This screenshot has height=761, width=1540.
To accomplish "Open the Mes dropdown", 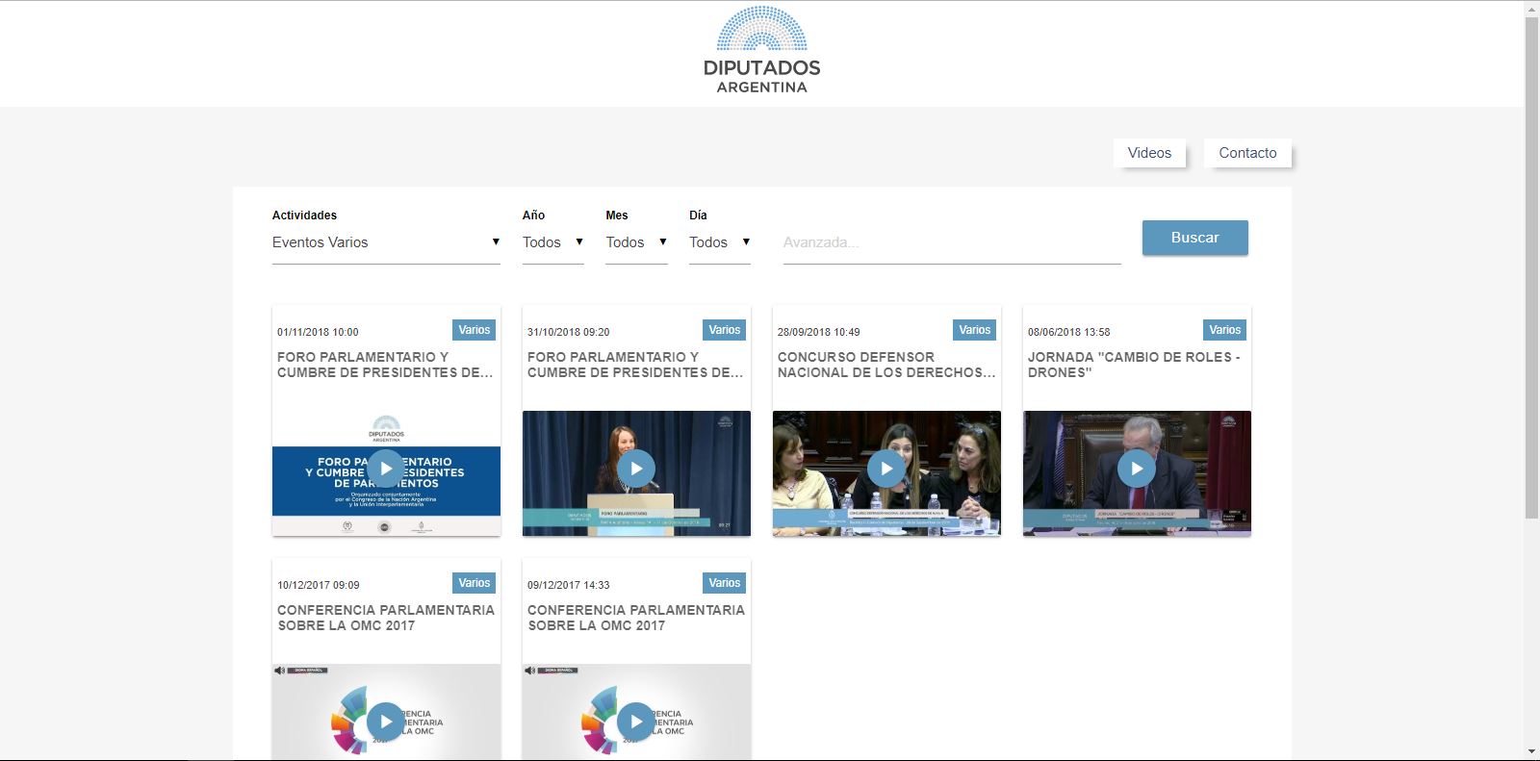I will pyautogui.click(x=636, y=242).
